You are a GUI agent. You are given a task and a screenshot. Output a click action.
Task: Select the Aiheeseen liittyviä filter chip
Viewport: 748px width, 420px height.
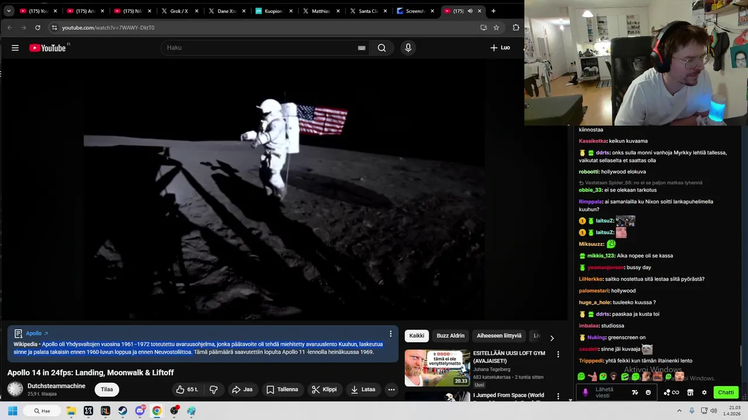(x=499, y=336)
